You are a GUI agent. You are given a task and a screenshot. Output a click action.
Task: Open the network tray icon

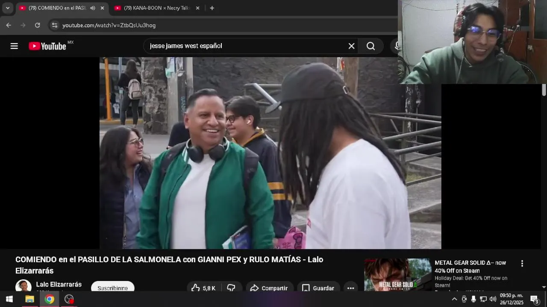tap(483, 299)
